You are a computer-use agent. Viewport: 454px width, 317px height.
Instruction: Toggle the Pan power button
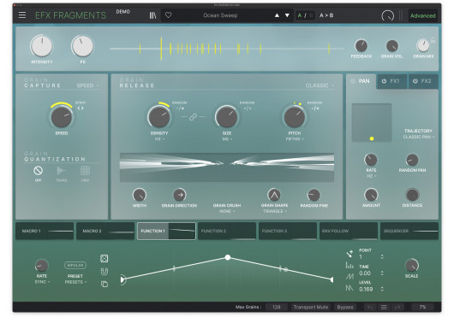[353, 81]
